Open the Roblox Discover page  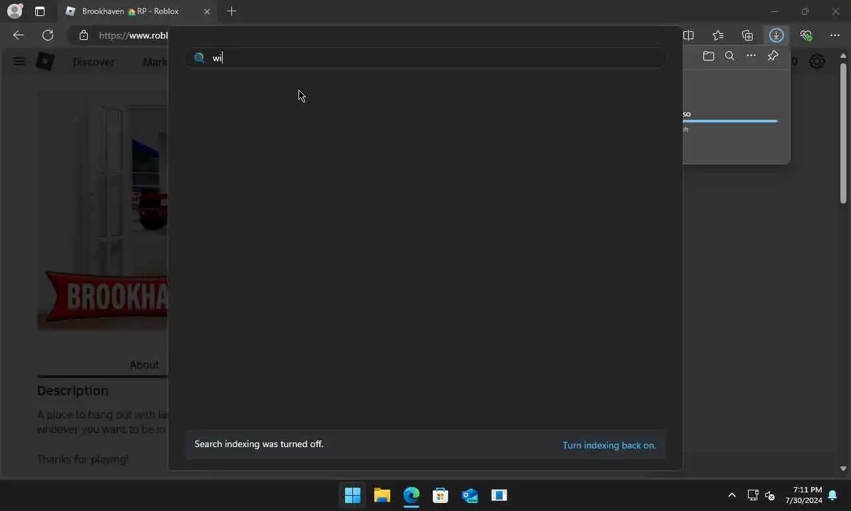click(x=93, y=62)
